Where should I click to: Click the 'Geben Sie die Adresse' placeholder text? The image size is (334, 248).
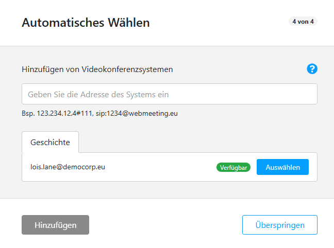[x=98, y=94]
